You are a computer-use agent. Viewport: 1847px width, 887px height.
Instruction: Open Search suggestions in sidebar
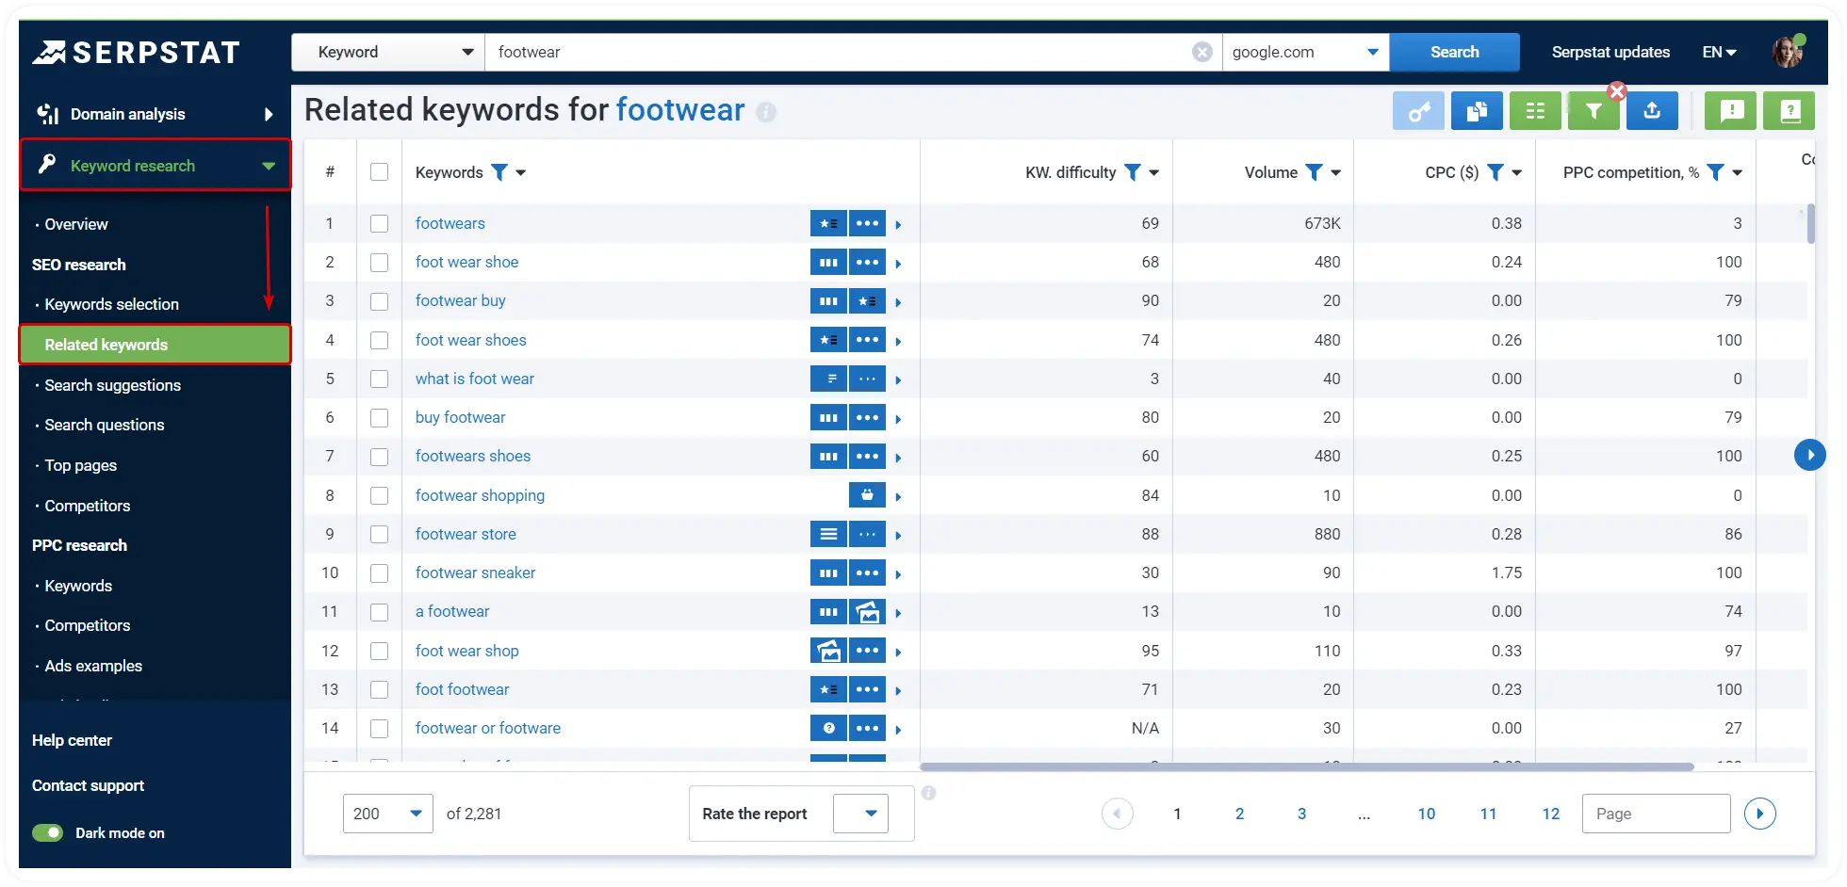tap(112, 385)
